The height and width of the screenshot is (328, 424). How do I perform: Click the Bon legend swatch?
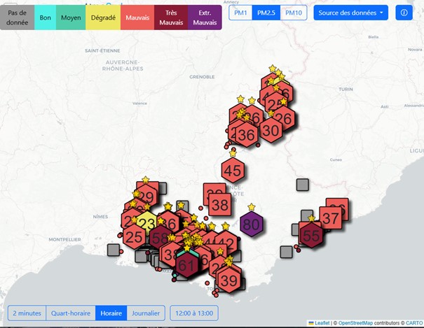click(x=45, y=17)
